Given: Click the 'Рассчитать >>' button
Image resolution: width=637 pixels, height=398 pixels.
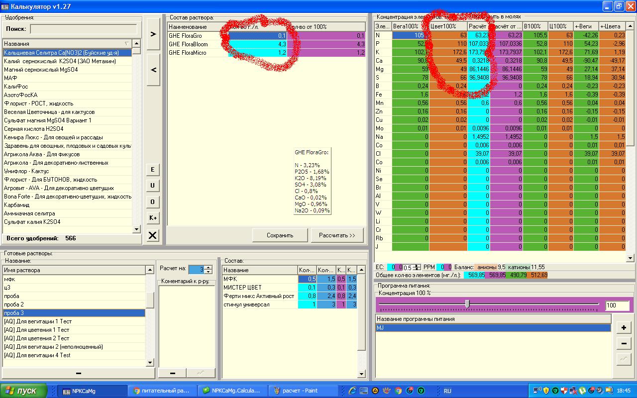Looking at the screenshot, I should [337, 235].
